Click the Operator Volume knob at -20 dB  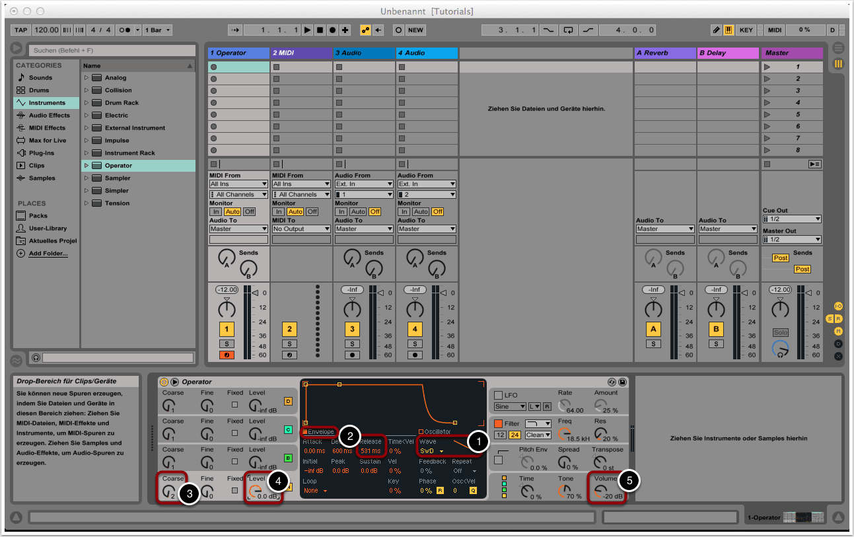click(600, 491)
